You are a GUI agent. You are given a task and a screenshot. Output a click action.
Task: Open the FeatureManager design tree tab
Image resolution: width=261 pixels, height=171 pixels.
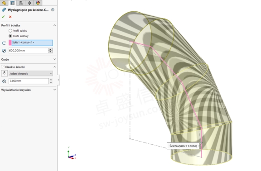[4, 3]
